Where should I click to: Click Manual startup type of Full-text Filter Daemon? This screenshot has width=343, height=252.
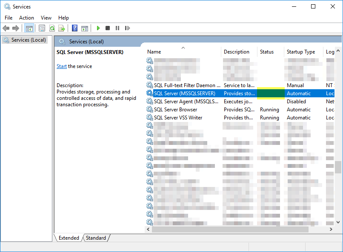(295, 85)
